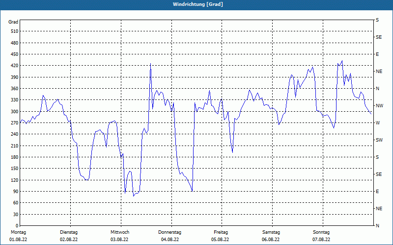
Task: Select the topmost "S" compass label
Action: point(377,20)
